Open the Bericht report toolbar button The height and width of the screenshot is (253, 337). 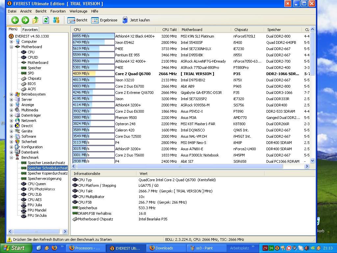[x=77, y=20]
